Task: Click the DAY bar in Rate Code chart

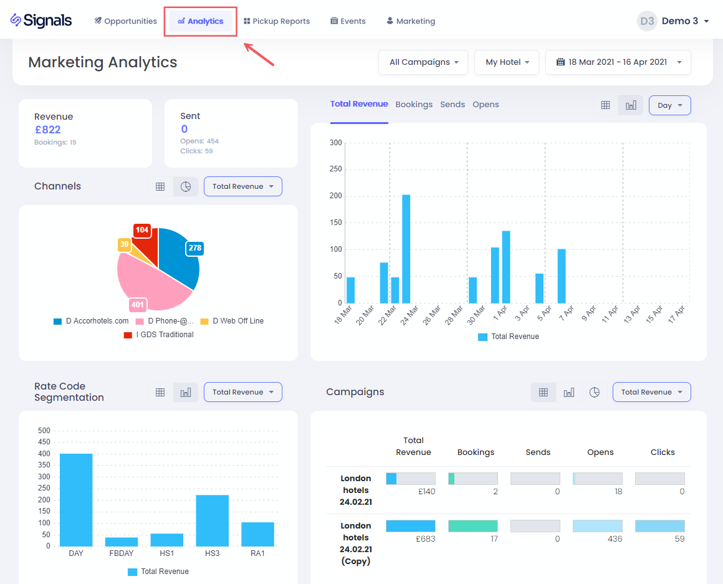Action: point(76,499)
